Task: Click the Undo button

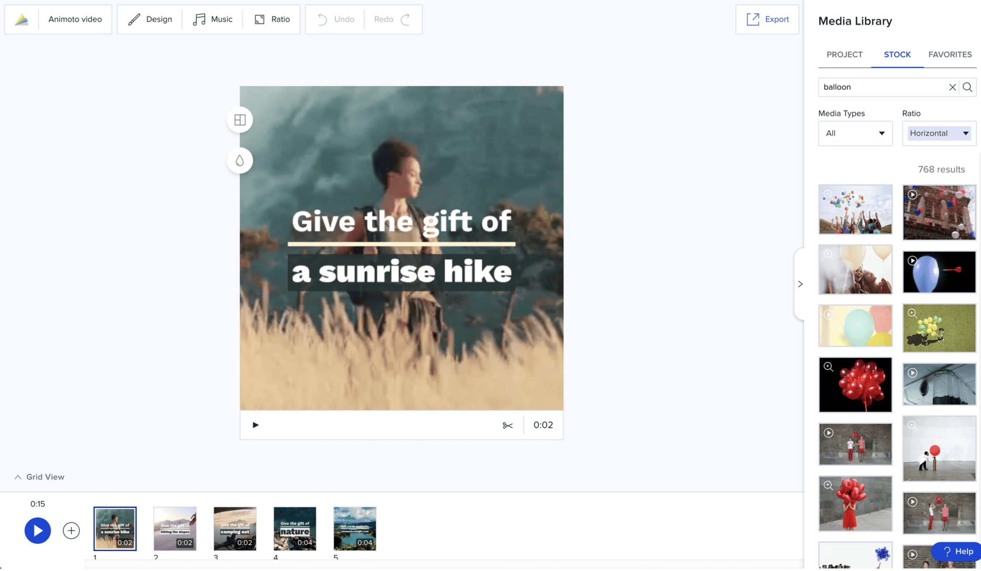Action: click(335, 19)
